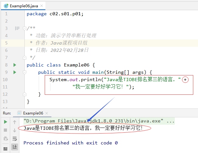Click the comment line '日期：2022年02月28日'

(62, 50)
